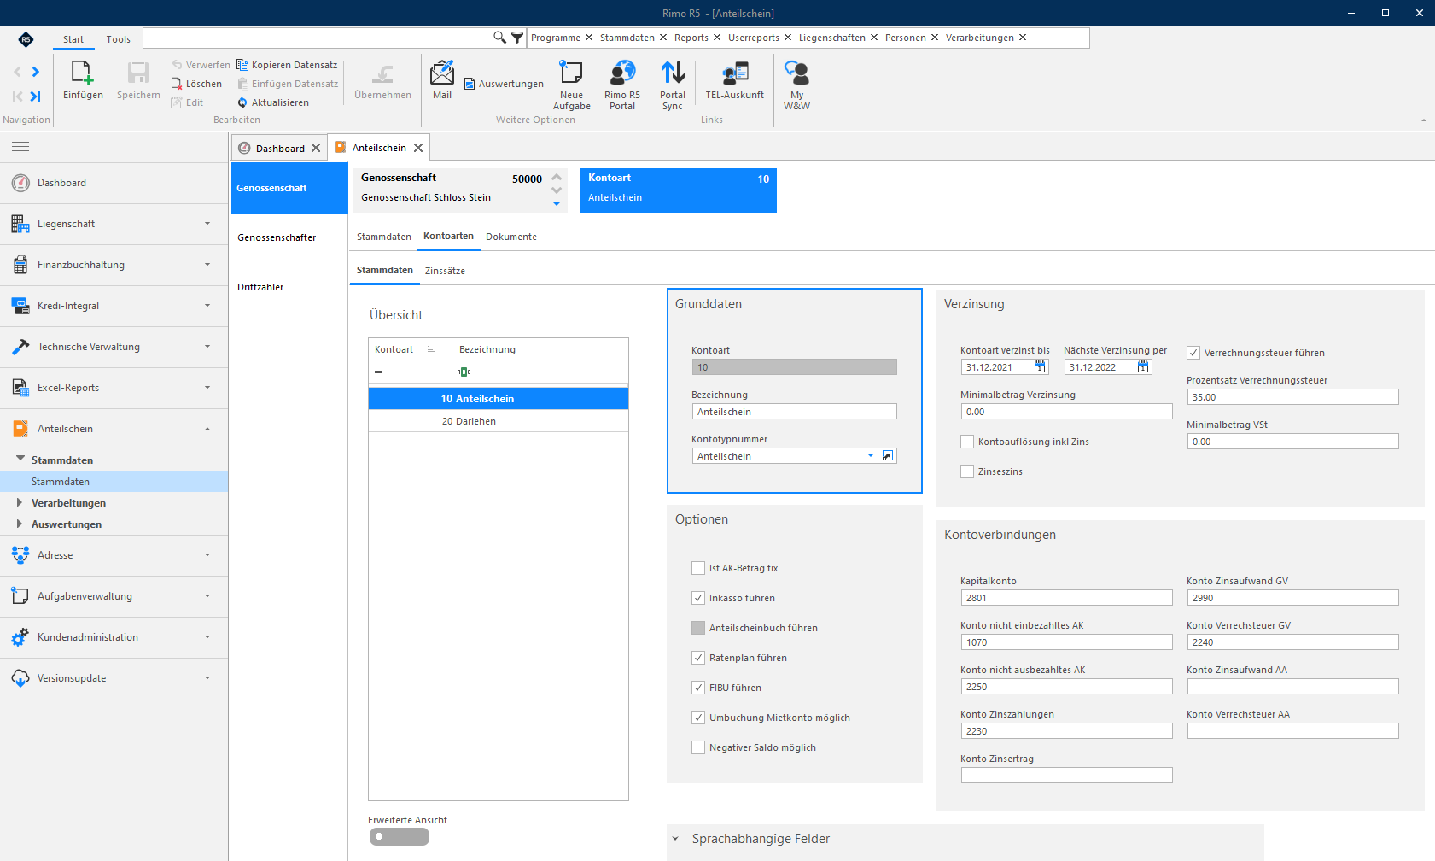
Task: Start Portal Sync
Action: [x=673, y=73]
